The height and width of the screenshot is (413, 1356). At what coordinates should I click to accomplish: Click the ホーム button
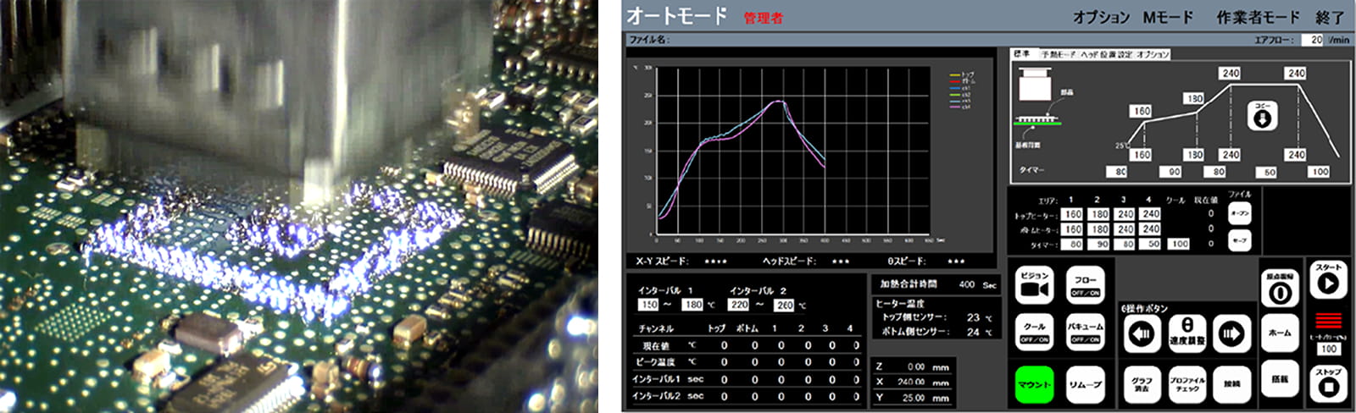[1280, 333]
